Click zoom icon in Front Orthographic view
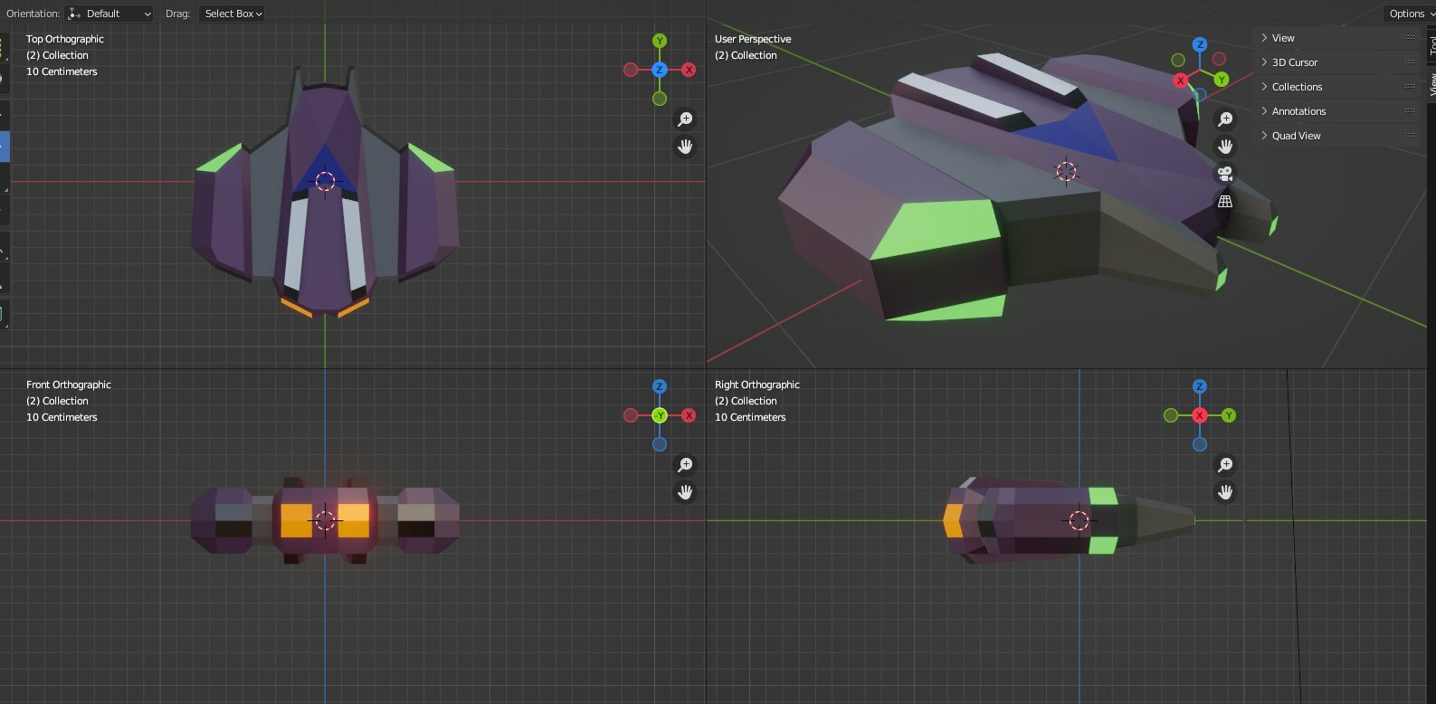This screenshot has height=704, width=1436. pyautogui.click(x=685, y=465)
